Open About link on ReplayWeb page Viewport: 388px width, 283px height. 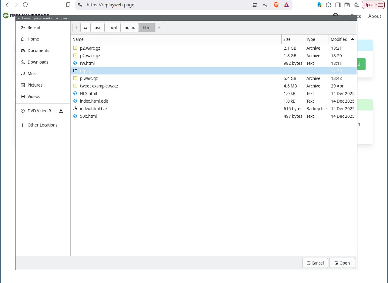click(375, 16)
